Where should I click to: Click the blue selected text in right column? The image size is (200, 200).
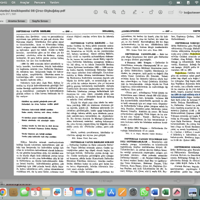[x=185, y=95]
